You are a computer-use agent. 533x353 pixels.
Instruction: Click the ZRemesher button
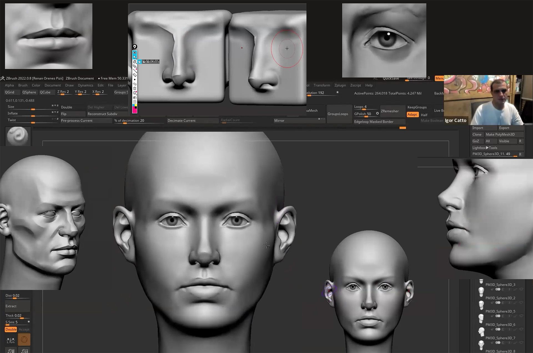pyautogui.click(x=389, y=111)
